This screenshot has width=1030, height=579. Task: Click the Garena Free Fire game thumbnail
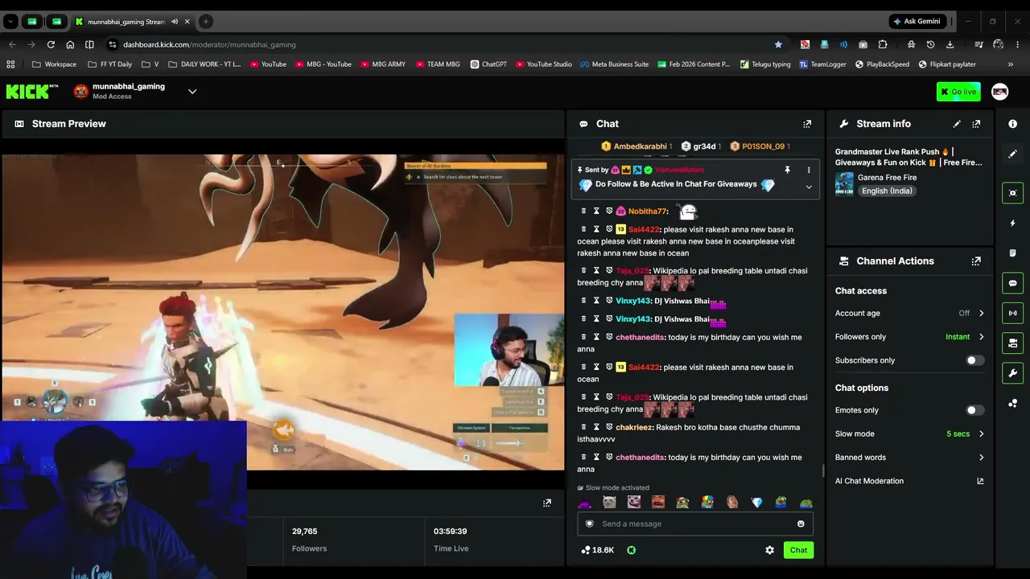[844, 184]
